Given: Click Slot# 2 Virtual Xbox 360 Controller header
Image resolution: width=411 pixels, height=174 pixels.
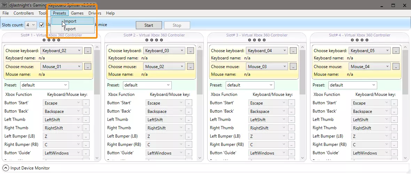Looking at the screenshot, I should pos(154,35).
